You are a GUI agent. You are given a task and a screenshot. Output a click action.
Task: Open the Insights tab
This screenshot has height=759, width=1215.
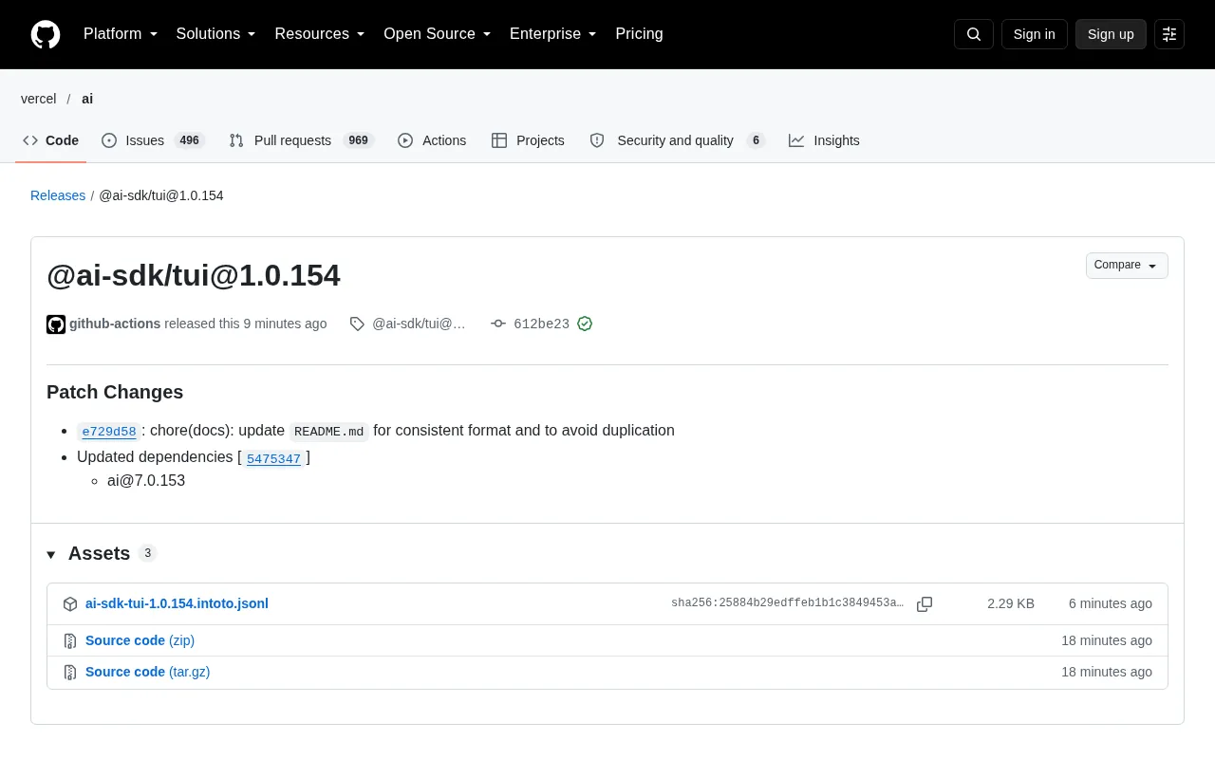tap(824, 140)
